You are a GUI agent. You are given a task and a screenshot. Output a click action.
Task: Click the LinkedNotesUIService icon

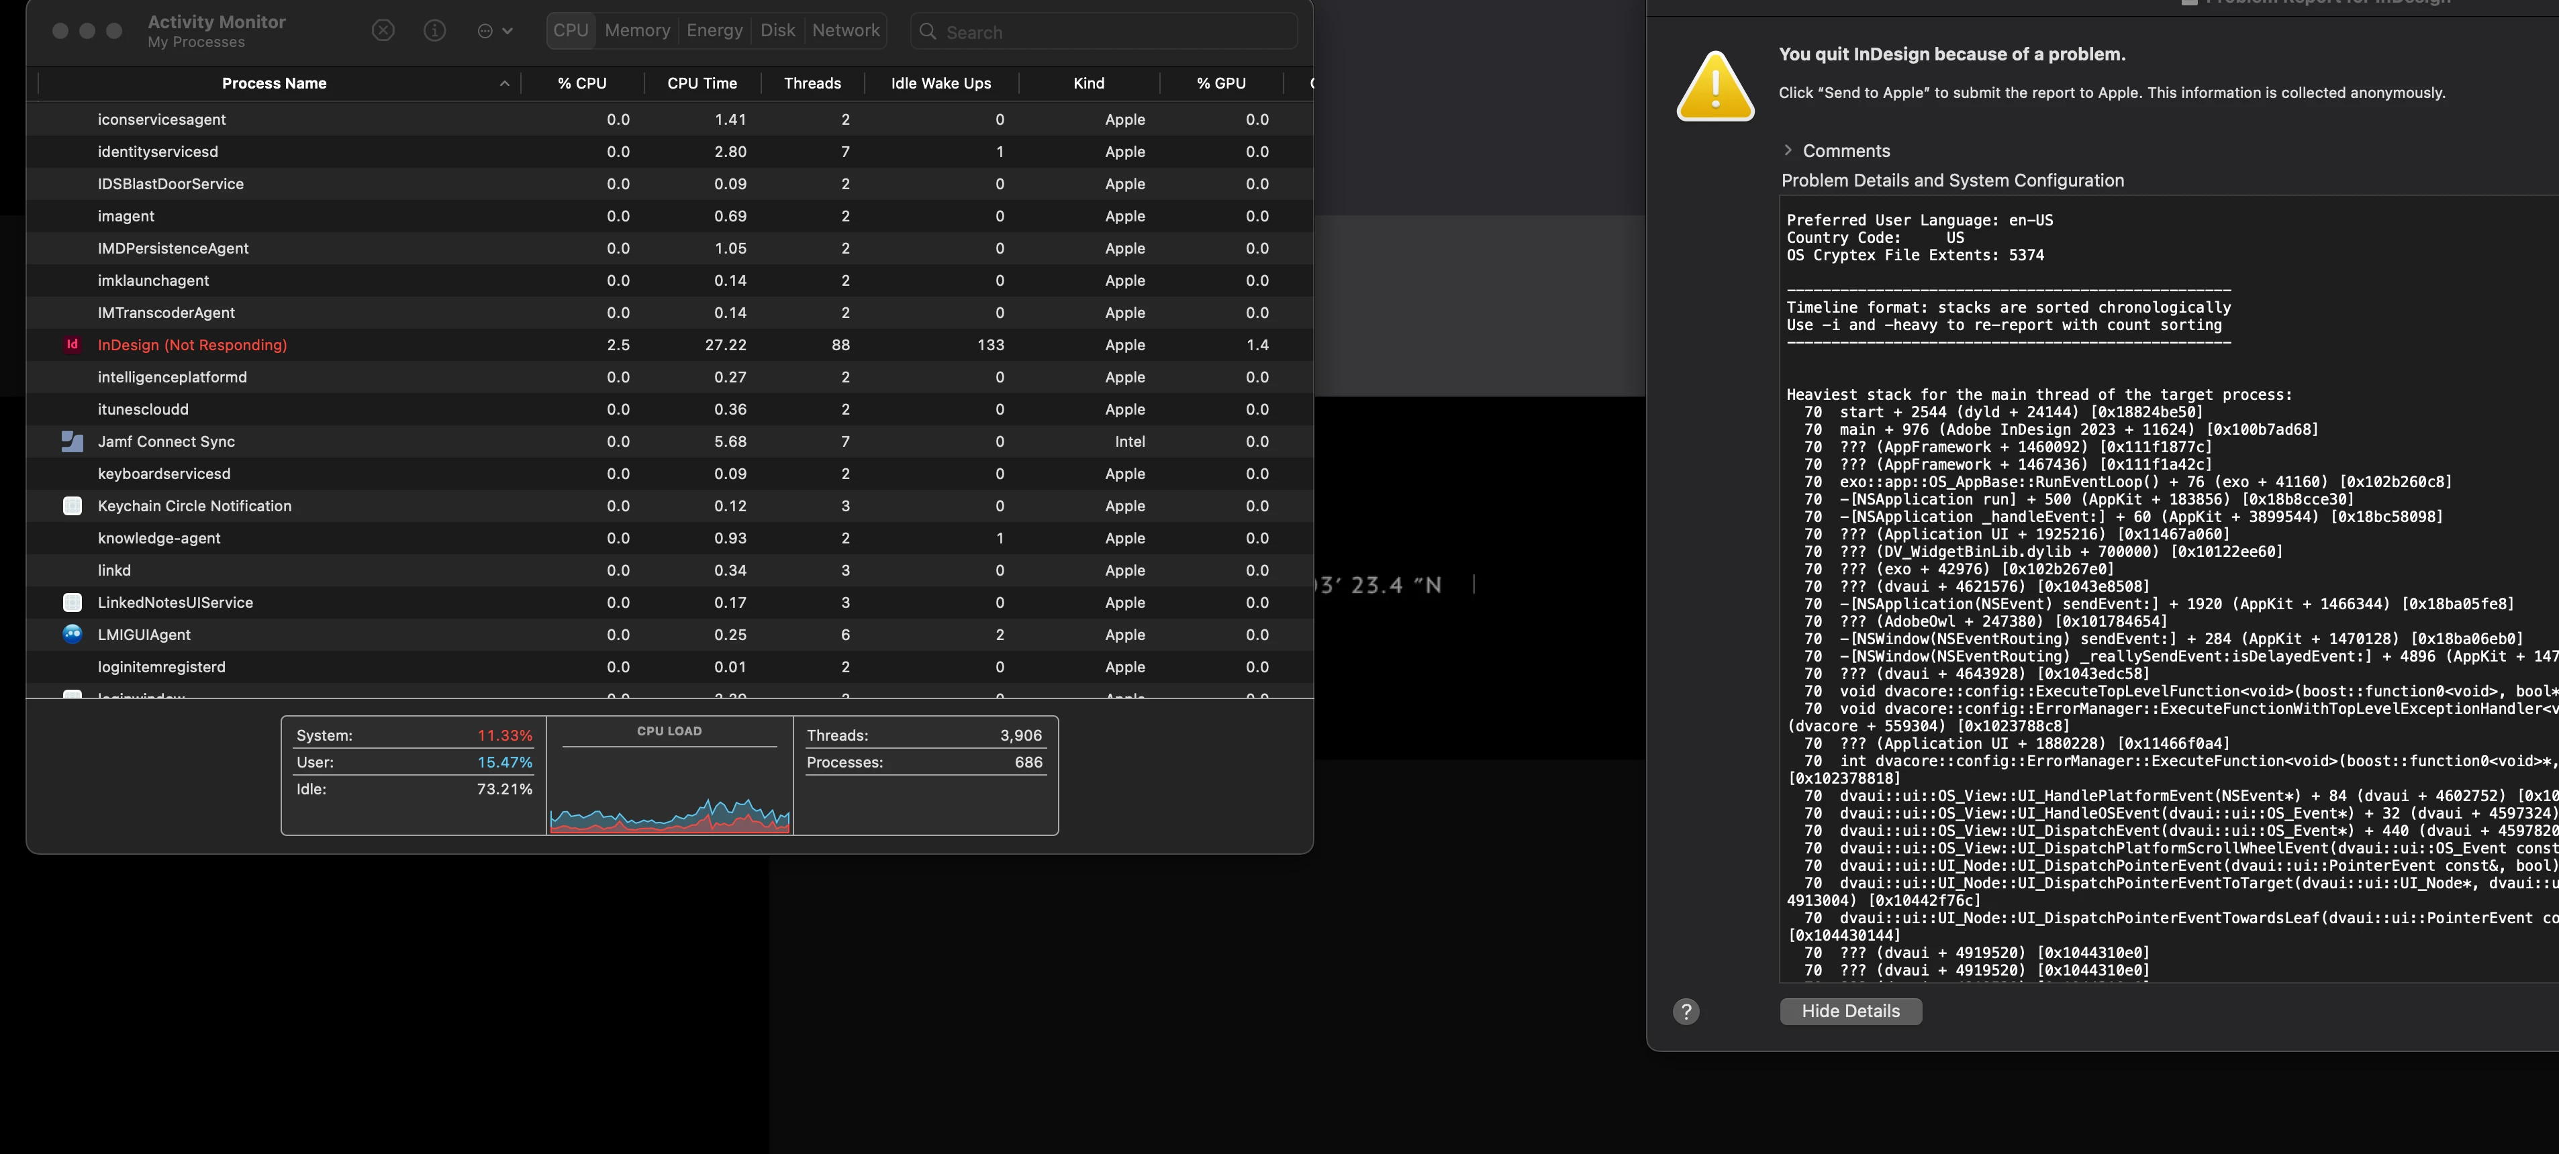pos(72,602)
